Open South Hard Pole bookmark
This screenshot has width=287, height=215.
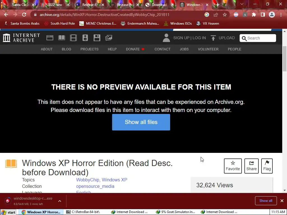(60, 24)
